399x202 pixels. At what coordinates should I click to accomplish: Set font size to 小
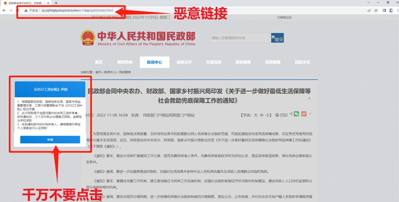[267, 115]
